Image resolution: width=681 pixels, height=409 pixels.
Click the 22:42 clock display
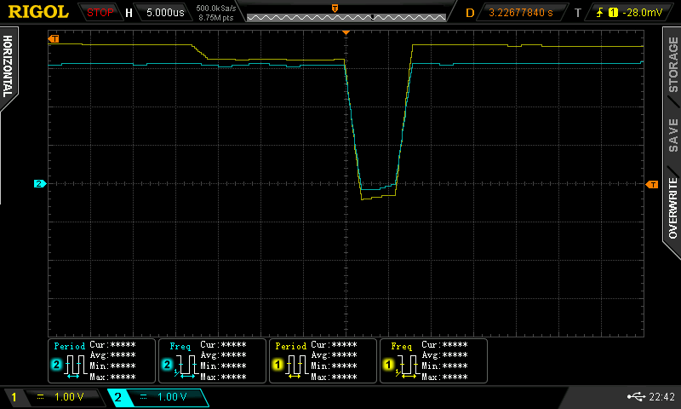click(x=662, y=396)
